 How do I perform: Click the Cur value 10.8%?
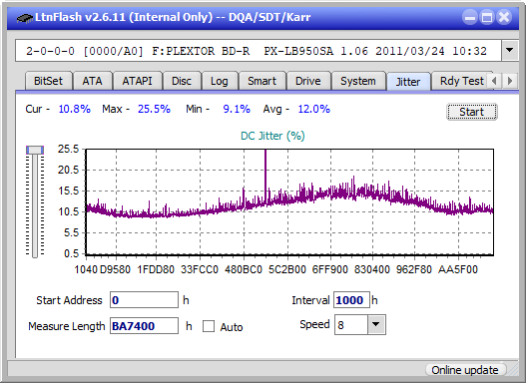tap(75, 109)
